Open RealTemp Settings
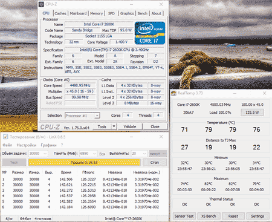This screenshot has height=222, width=272. (257, 216)
